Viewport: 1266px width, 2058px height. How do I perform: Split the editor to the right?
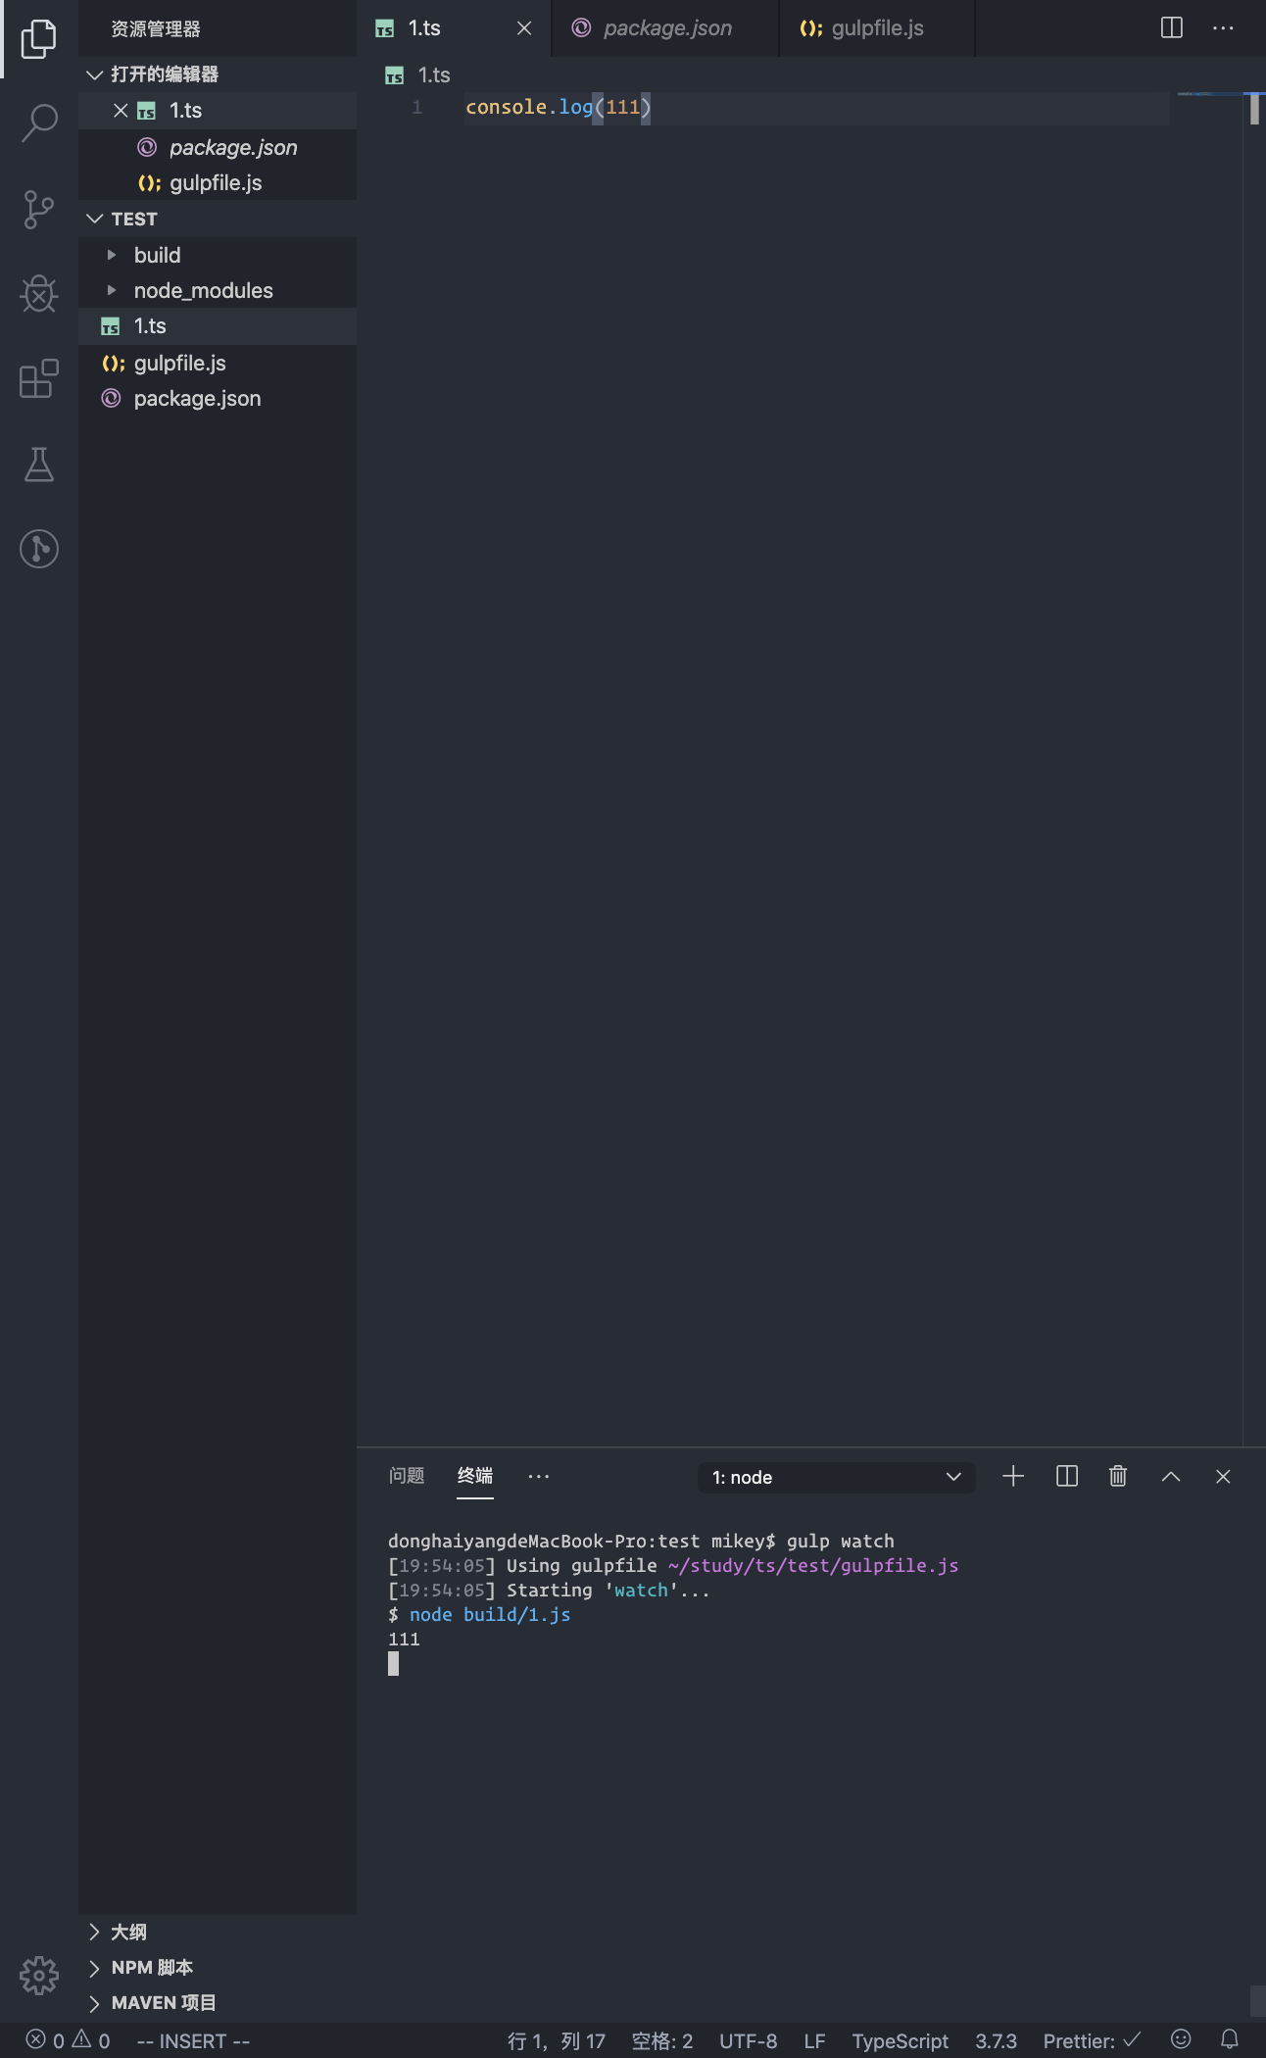(1172, 27)
